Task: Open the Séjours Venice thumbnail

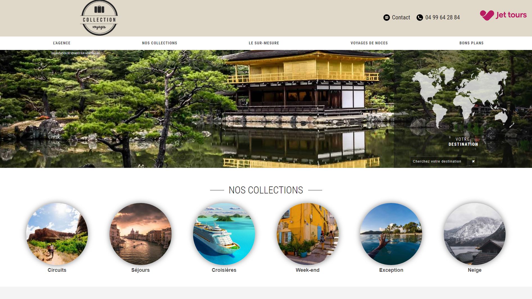Action: pyautogui.click(x=140, y=234)
